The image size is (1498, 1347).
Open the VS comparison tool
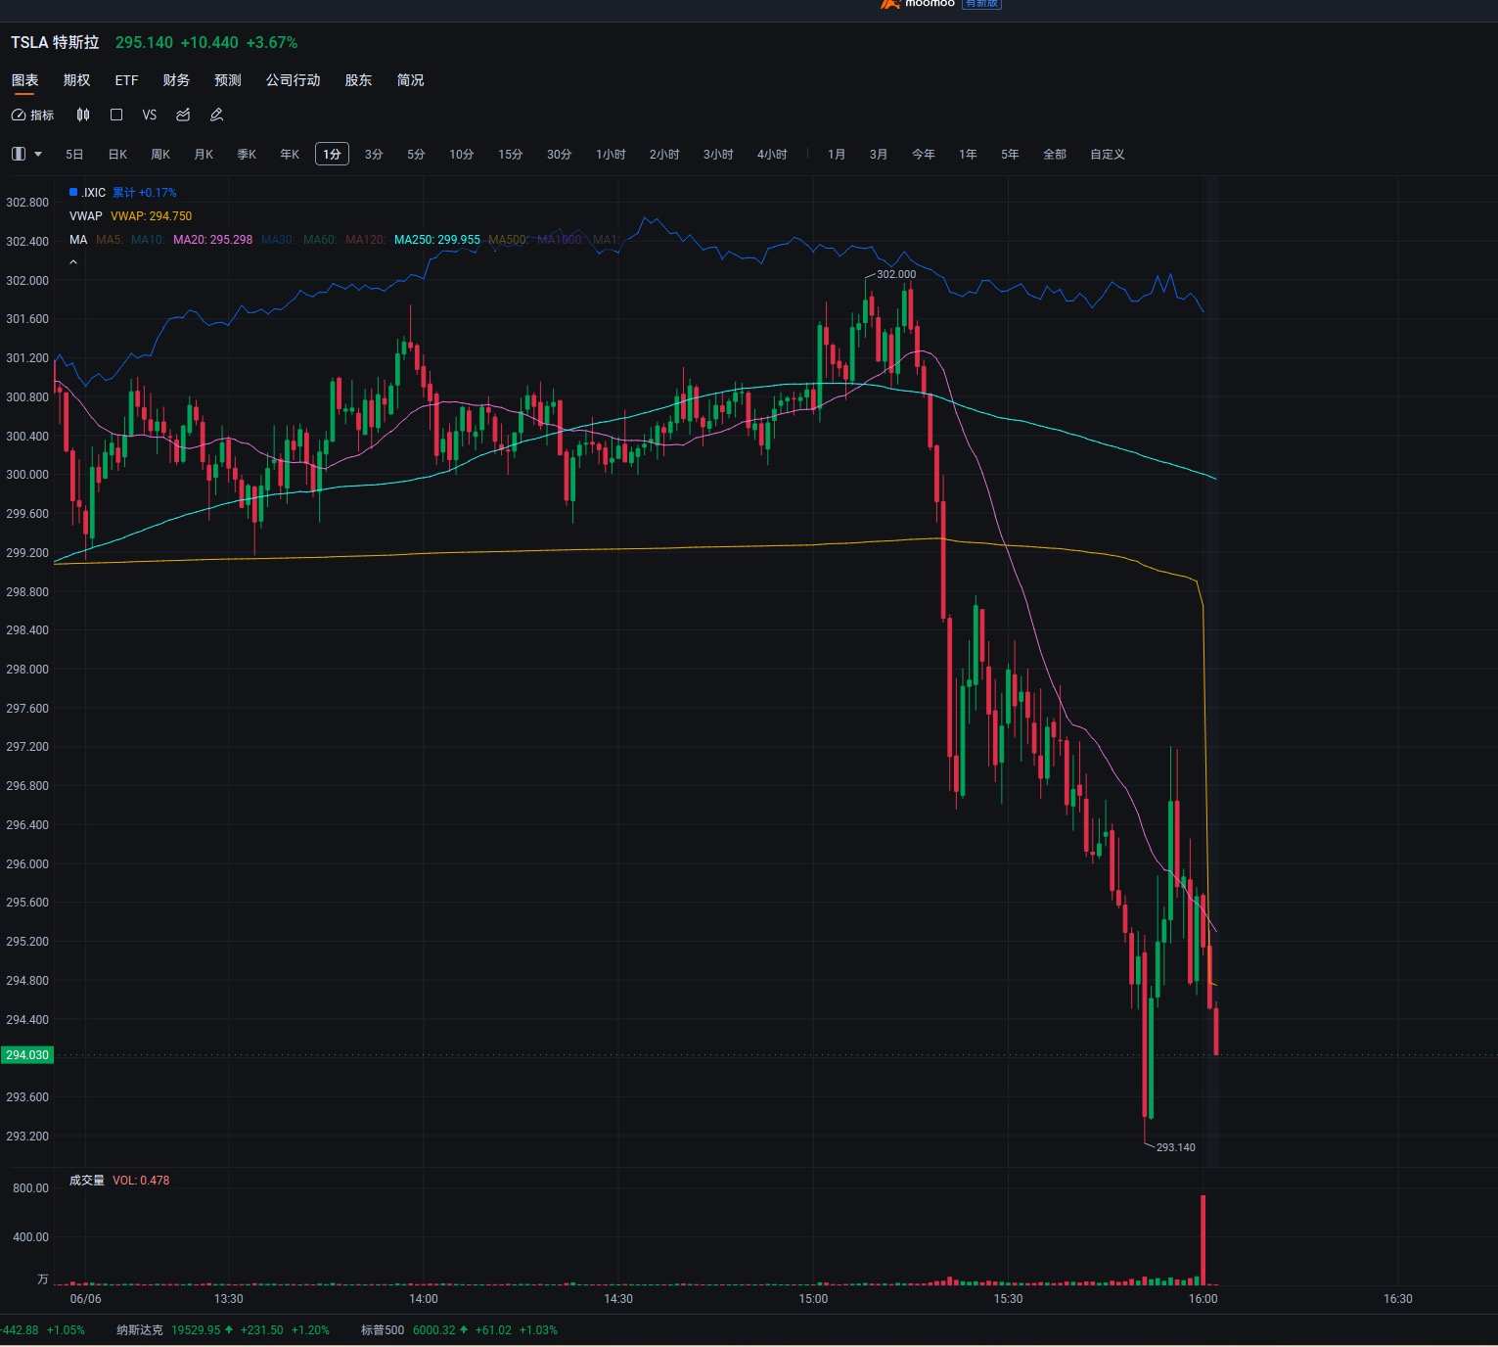(150, 115)
